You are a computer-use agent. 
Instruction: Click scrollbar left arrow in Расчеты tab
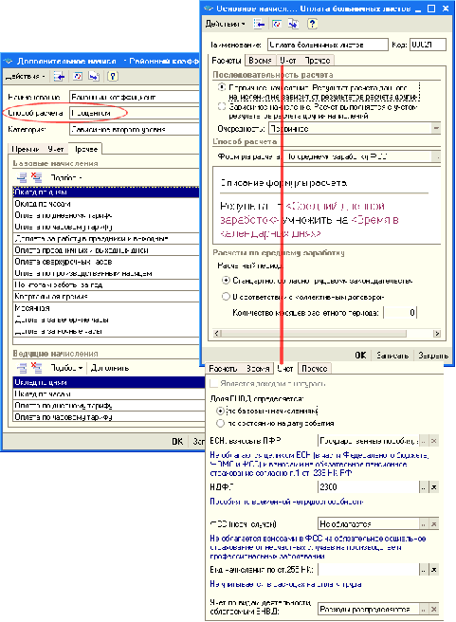pyautogui.click(x=216, y=333)
